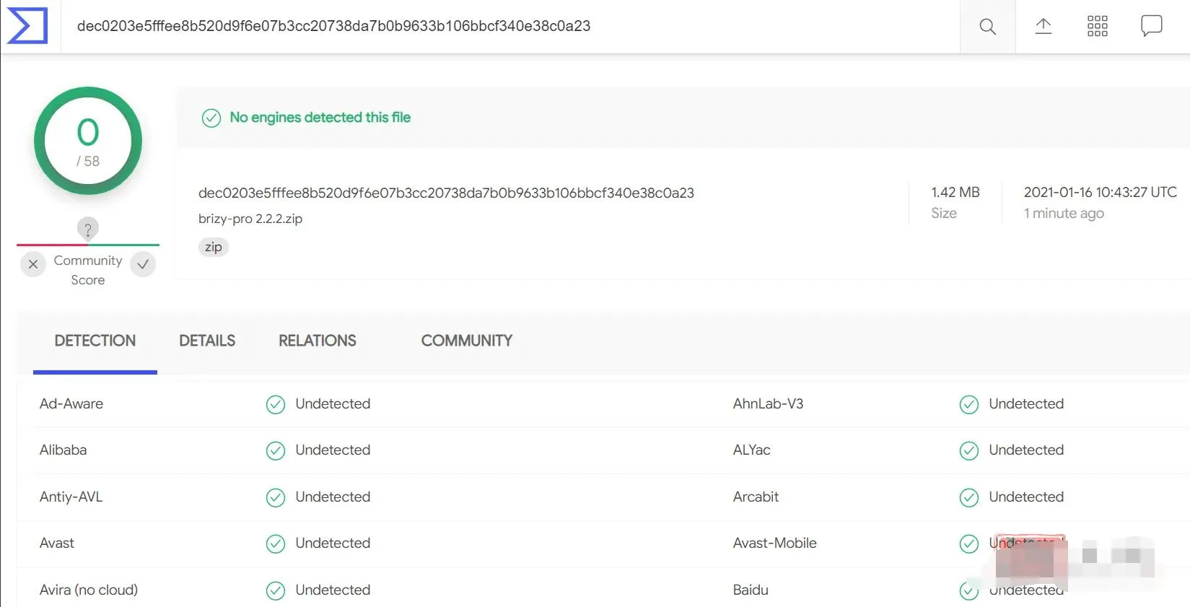Click the Arcabit engine name
Screen dimensions: 1190x607
[756, 497]
